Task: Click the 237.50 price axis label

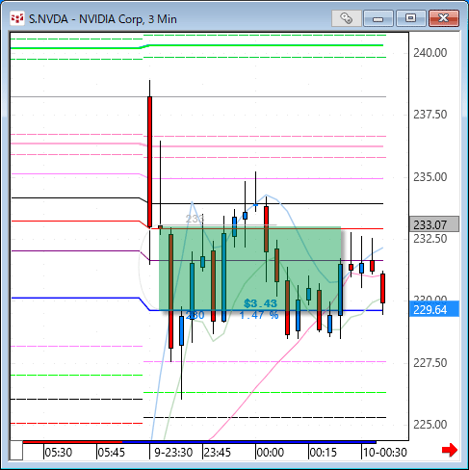Action: pyautogui.click(x=430, y=115)
